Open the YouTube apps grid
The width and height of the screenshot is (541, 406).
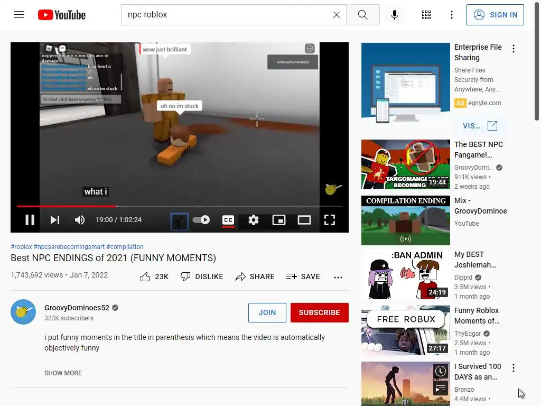pos(426,15)
